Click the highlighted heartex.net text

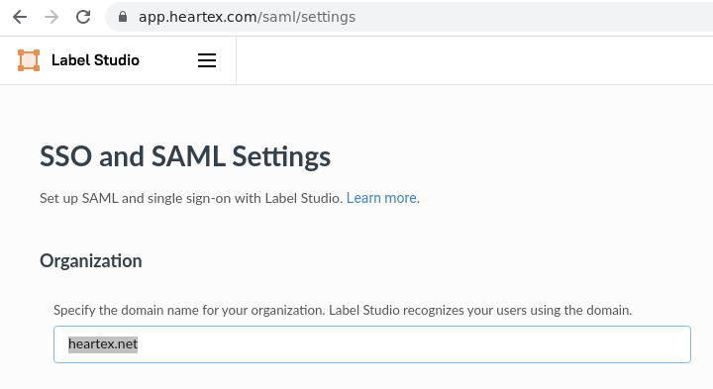(x=103, y=344)
